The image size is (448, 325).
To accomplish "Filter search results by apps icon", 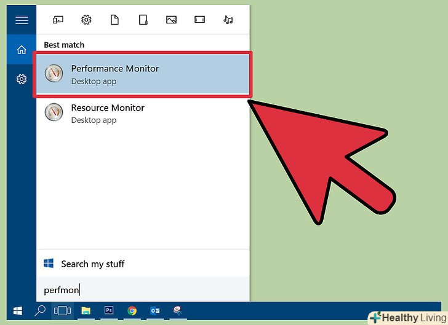I will (x=58, y=20).
